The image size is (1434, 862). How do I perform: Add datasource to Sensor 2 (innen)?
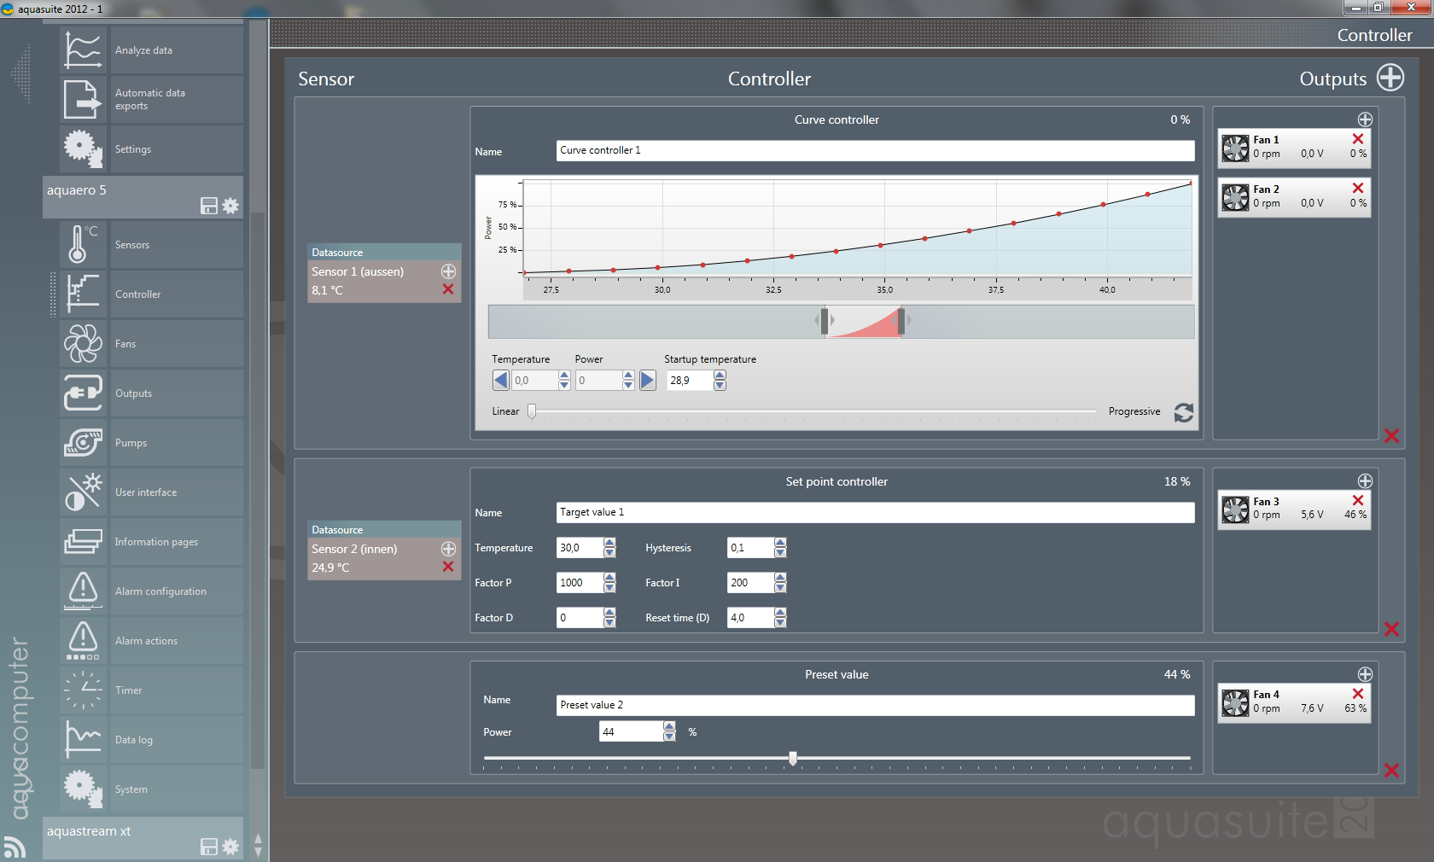coord(448,549)
